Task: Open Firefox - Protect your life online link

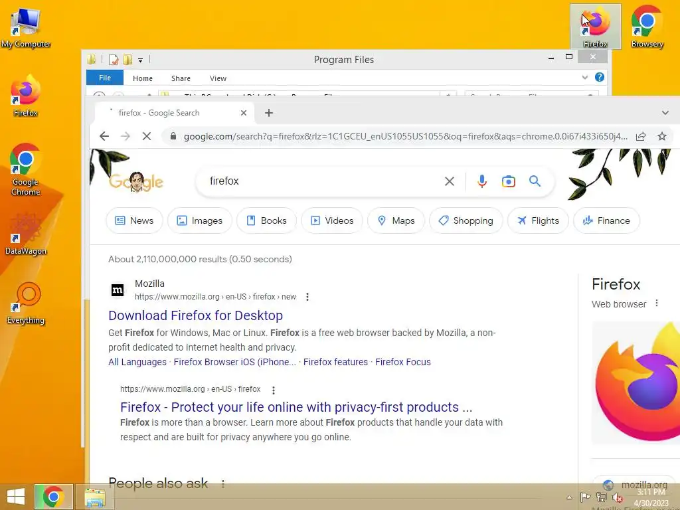Action: pyautogui.click(x=296, y=407)
